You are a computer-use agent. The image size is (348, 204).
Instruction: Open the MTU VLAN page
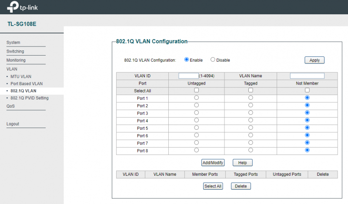click(x=21, y=76)
